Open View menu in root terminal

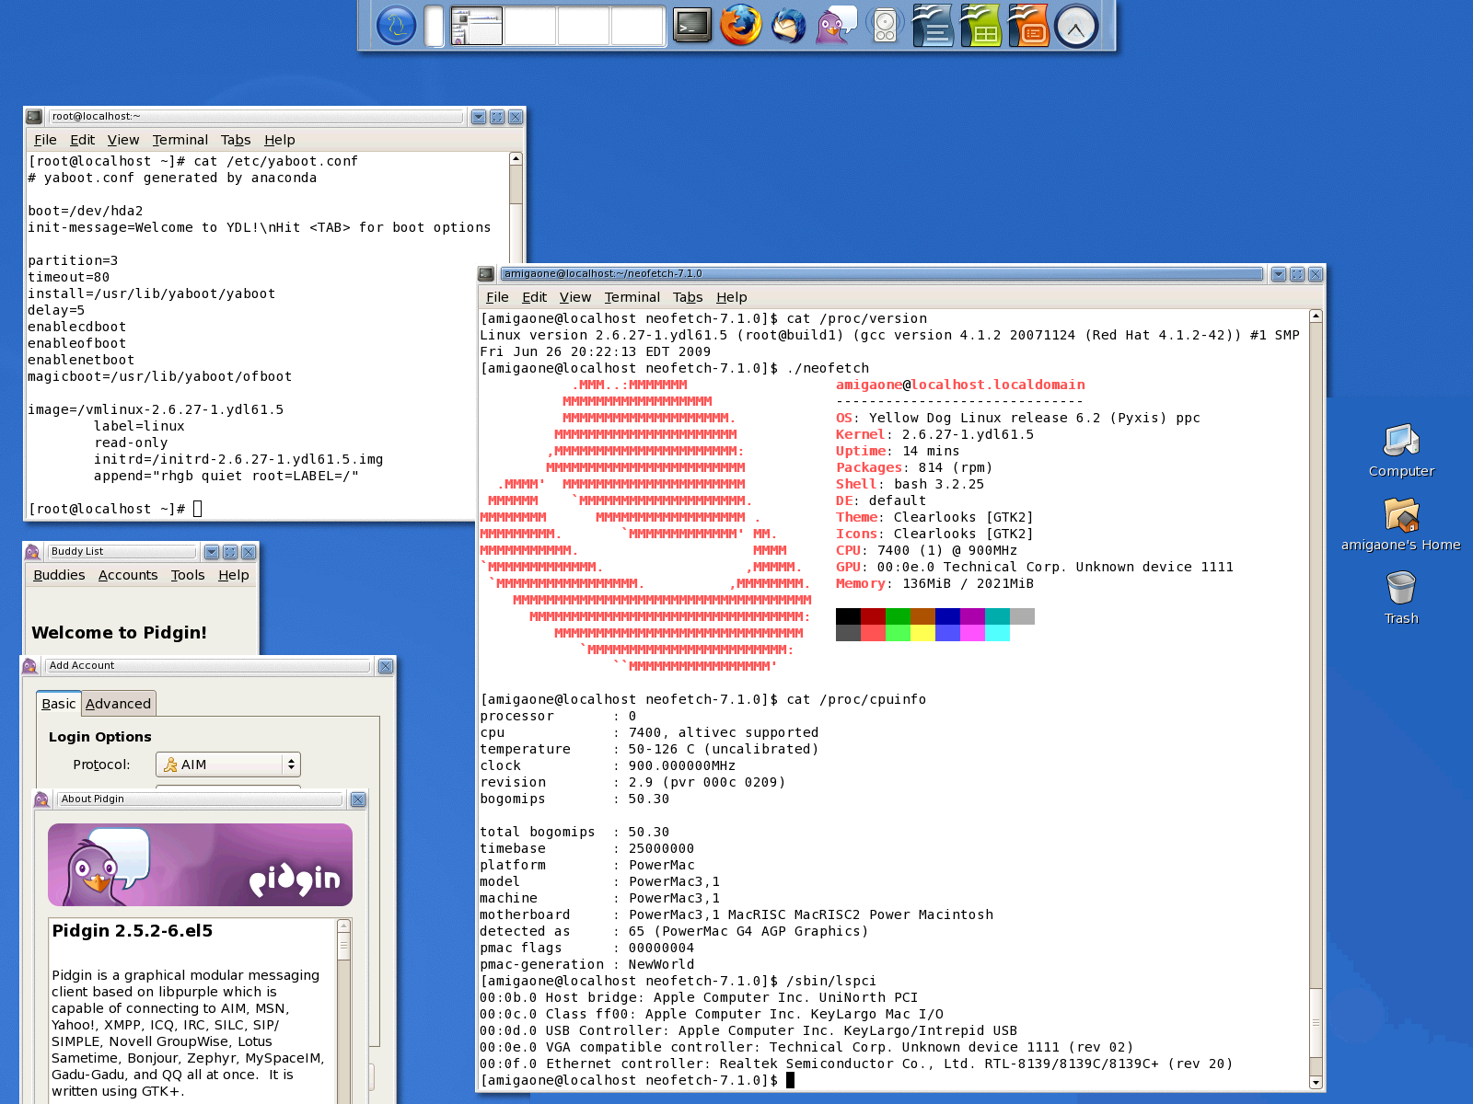point(123,140)
